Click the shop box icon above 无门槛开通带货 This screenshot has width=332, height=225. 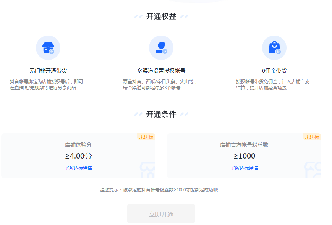(x=48, y=48)
